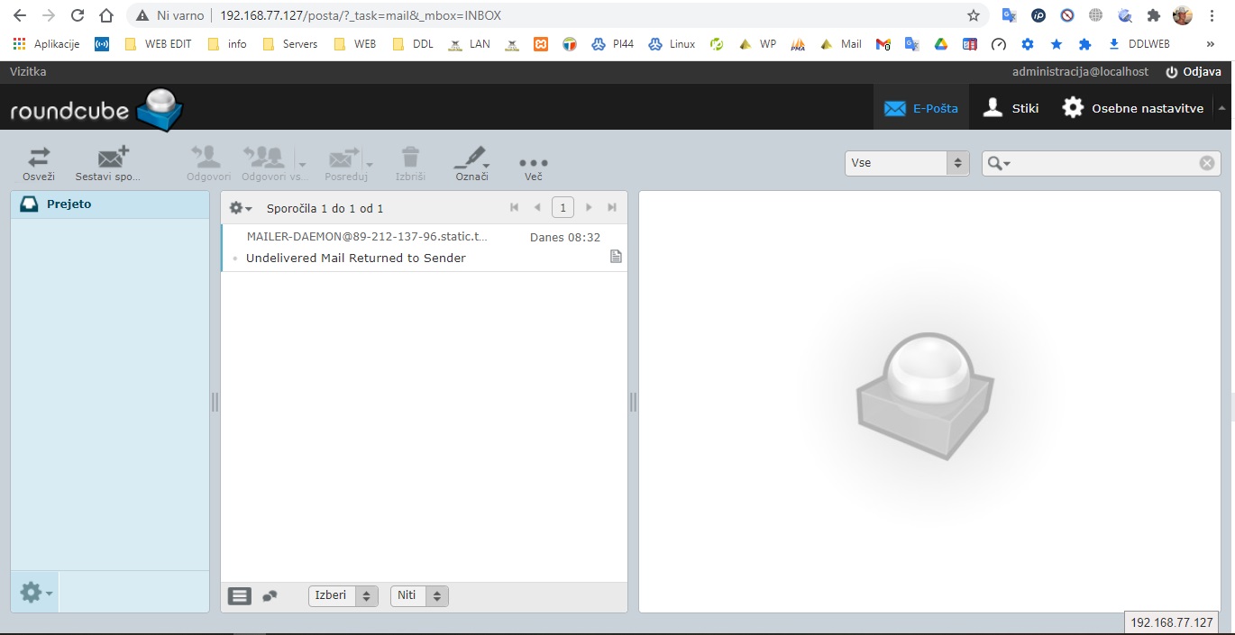The height and width of the screenshot is (635, 1235).
Task: Open the message list options gear
Action: [x=240, y=208]
